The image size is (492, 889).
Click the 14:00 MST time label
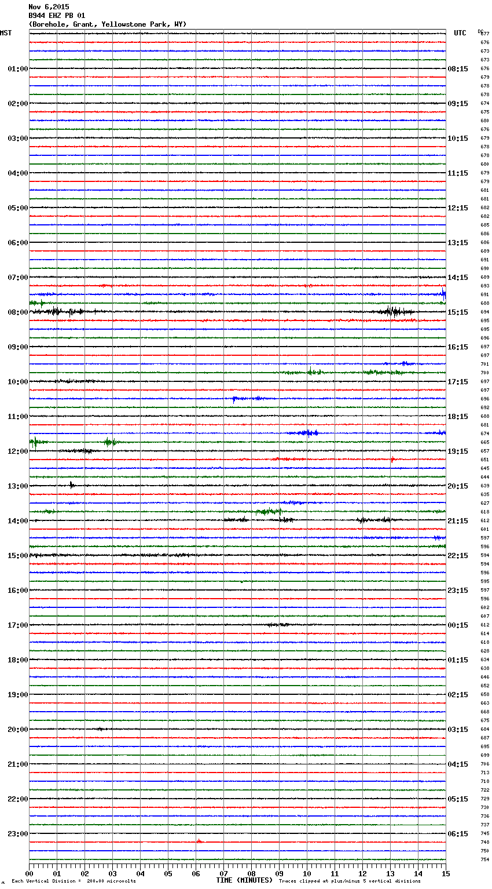[x=18, y=521]
